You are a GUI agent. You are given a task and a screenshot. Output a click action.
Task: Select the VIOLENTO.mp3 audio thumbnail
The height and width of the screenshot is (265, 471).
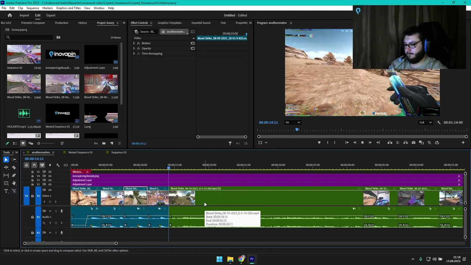[24, 113]
